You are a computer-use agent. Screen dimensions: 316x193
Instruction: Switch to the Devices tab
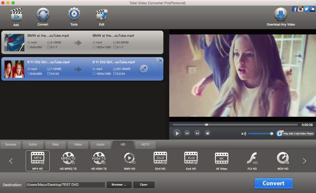pos(11,144)
